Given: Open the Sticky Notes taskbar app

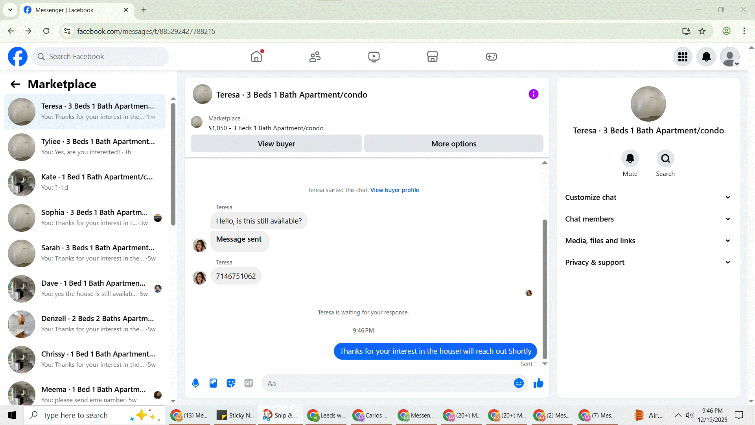Looking at the screenshot, I should 236,416.
